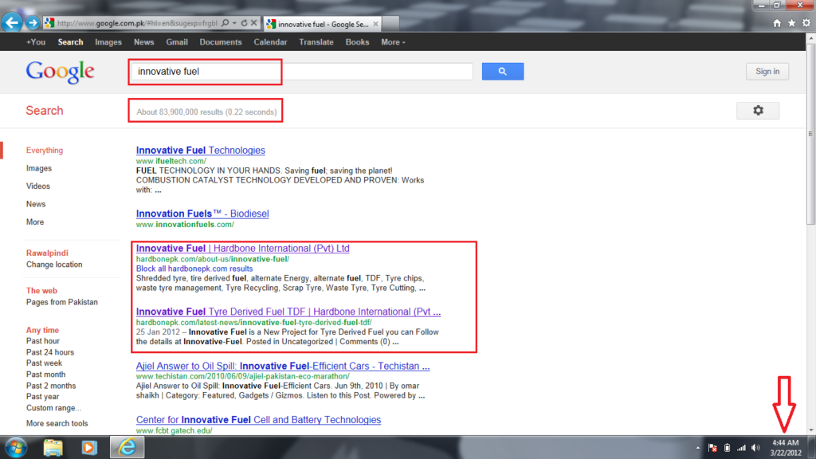
Task: Click the stop loading X icon
Action: (254, 23)
